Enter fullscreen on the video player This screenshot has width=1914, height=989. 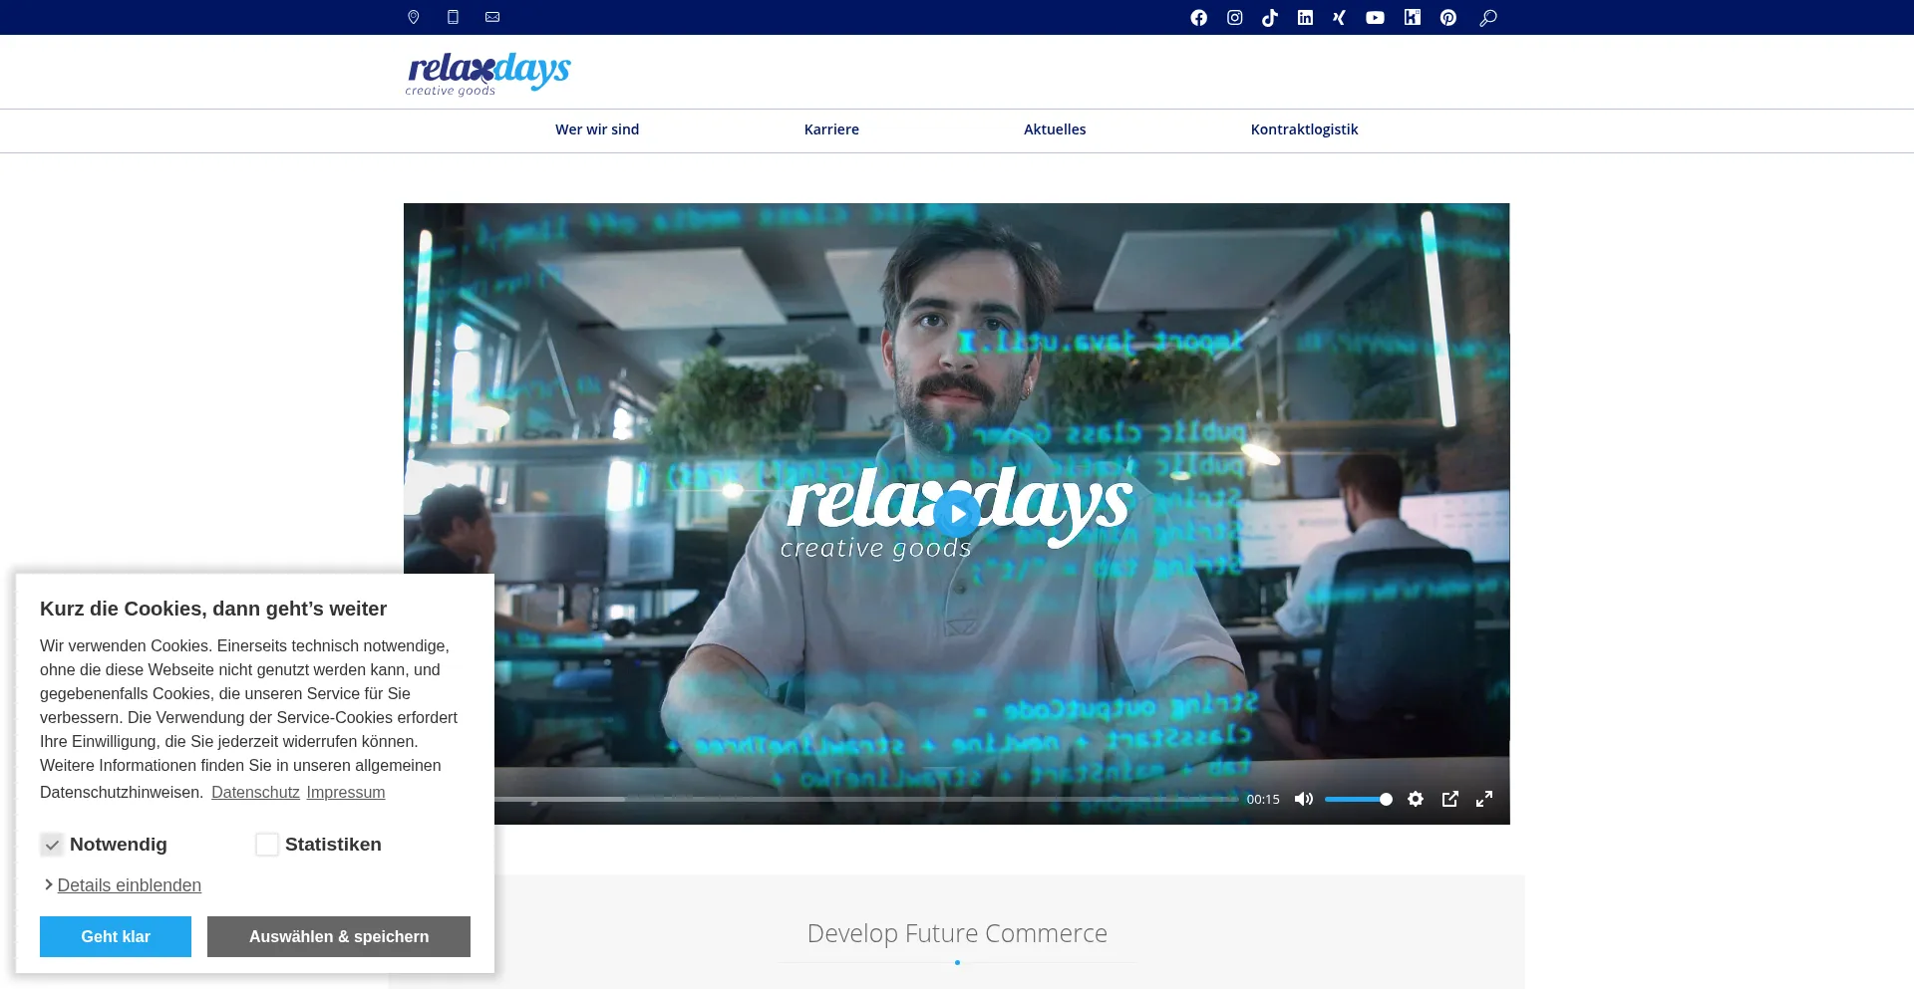coord(1484,799)
